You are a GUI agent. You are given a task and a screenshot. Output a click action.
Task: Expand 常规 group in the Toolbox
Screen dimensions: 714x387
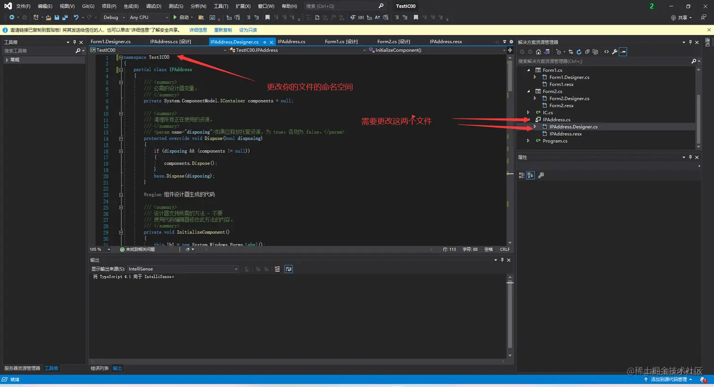[7, 60]
